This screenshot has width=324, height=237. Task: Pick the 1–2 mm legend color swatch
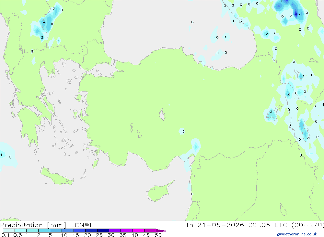[32, 231]
